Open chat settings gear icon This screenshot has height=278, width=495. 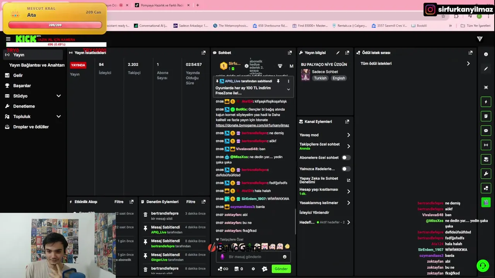(253, 269)
